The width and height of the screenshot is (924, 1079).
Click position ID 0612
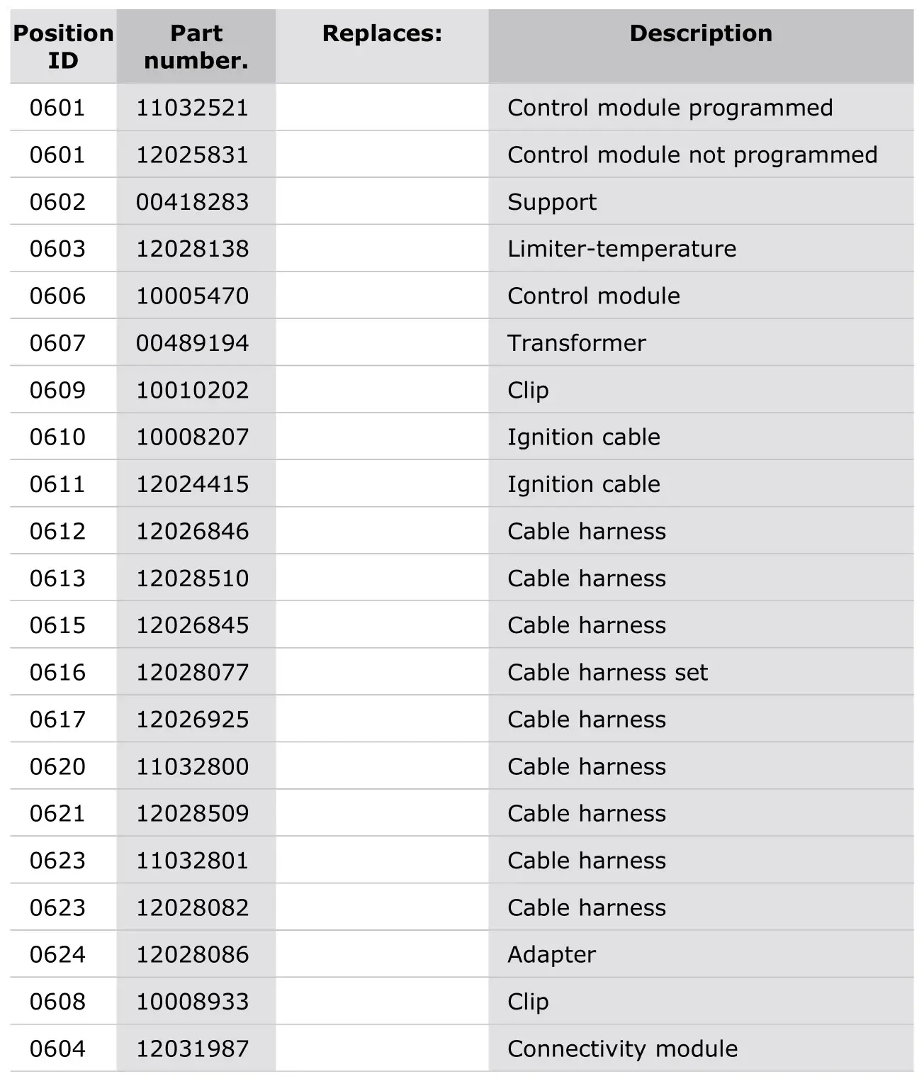[x=57, y=531]
